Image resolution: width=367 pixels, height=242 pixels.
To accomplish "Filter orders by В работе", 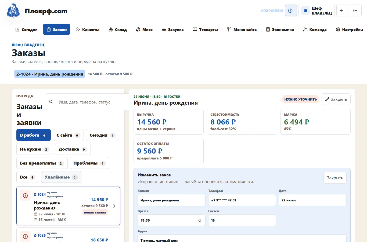I will point(34,135).
